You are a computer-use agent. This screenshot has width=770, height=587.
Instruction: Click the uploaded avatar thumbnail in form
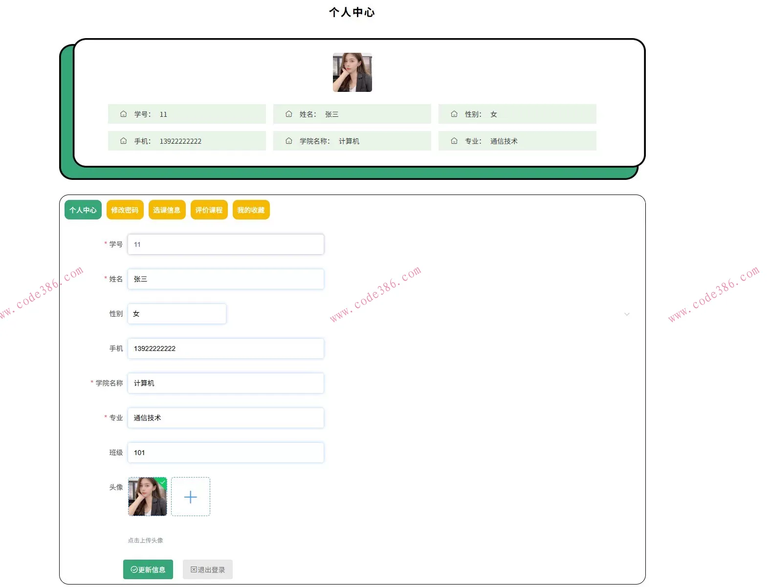point(148,497)
